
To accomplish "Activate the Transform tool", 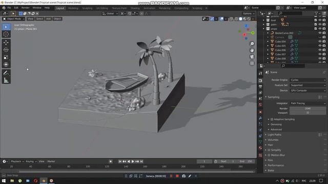I will pyautogui.click(x=6, y=64).
